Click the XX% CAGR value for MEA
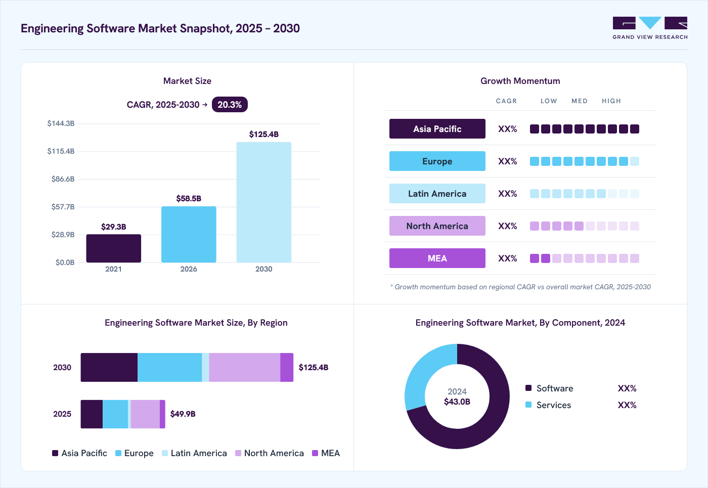 point(508,258)
